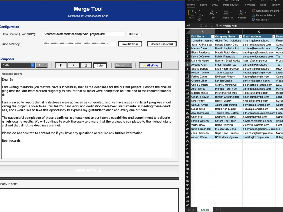Select the Format Painter brush in Excel

click(x=200, y=20)
